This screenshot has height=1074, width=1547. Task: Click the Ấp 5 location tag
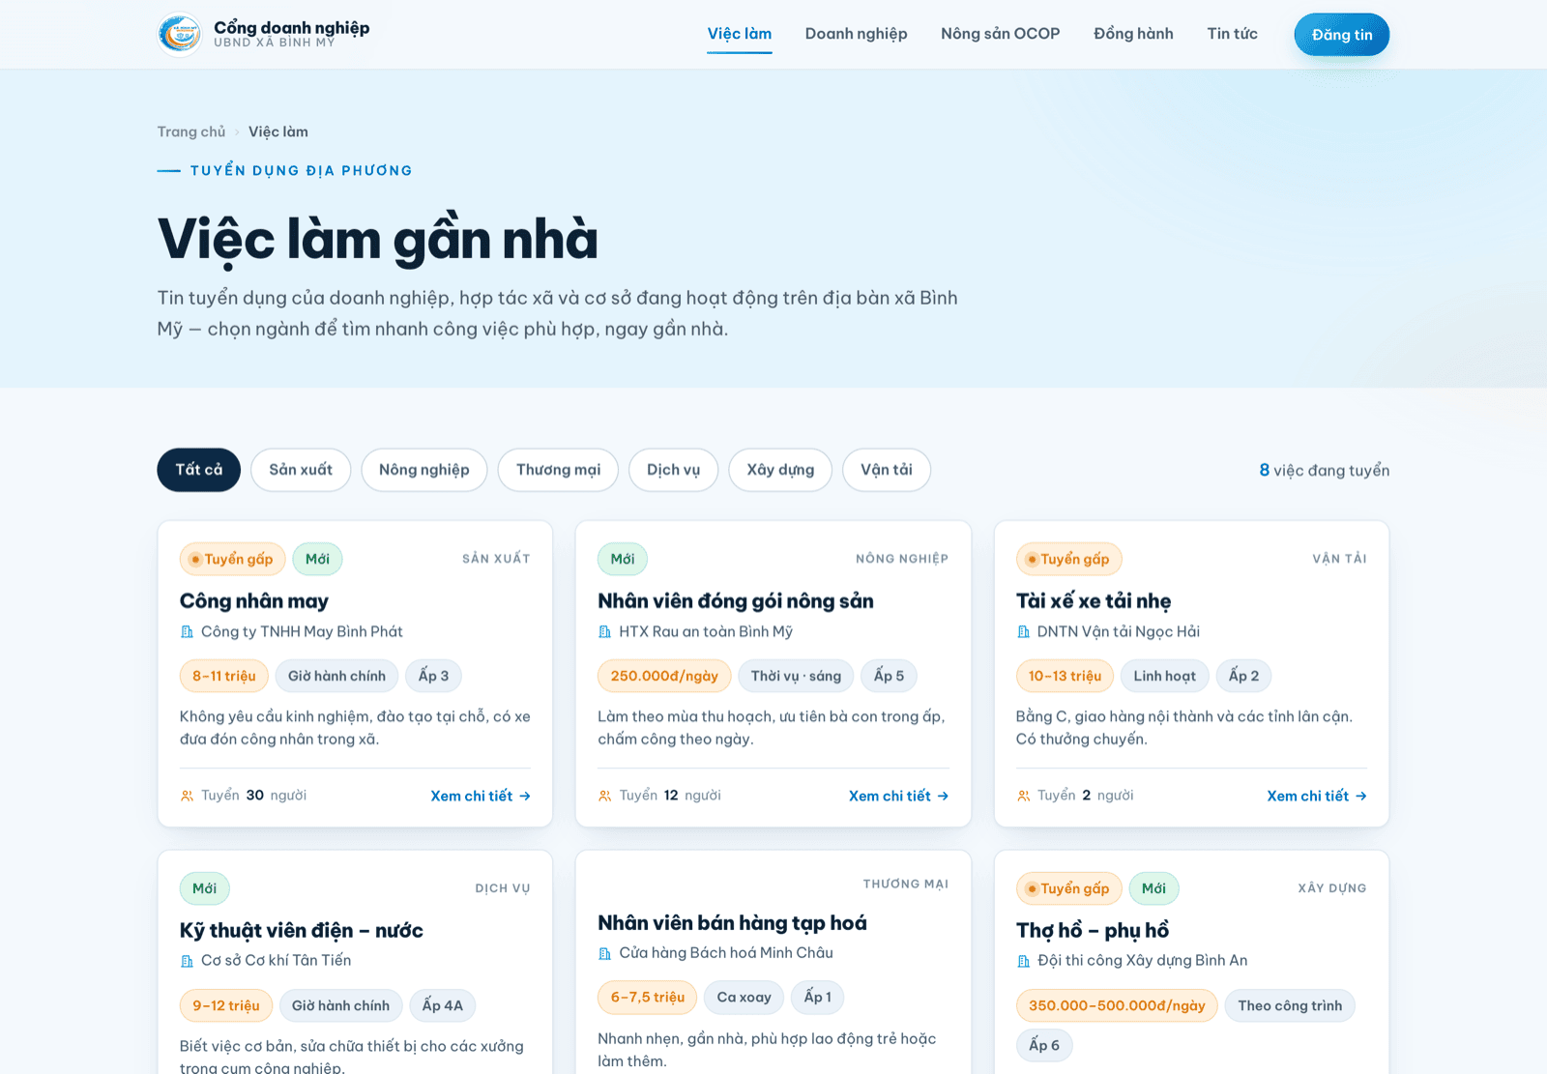click(889, 676)
